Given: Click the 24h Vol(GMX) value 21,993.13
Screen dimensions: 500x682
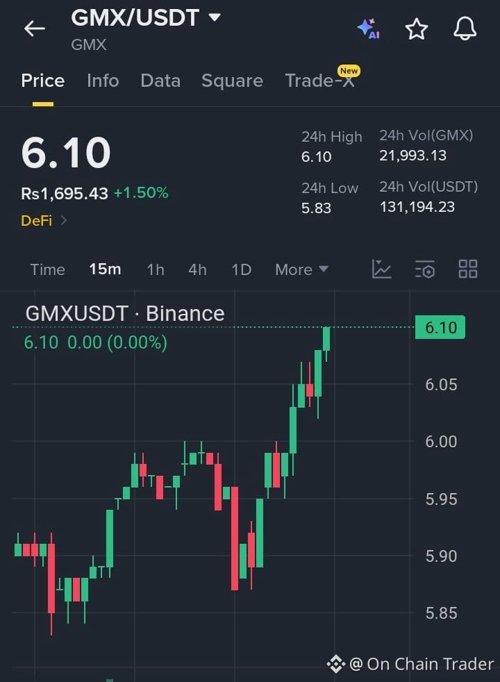Looking at the screenshot, I should click(x=412, y=156).
